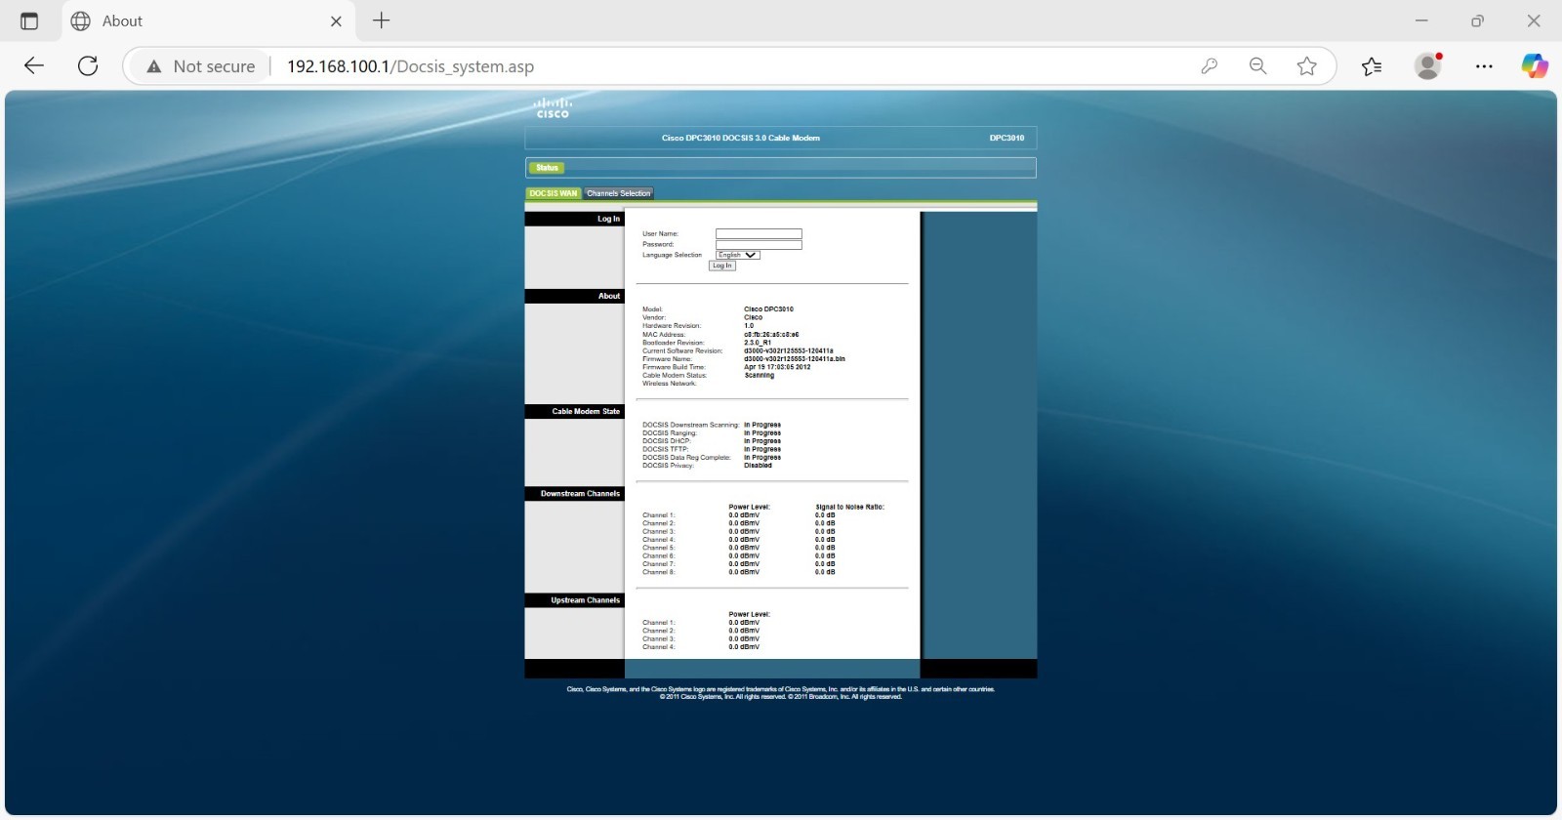Click the Firmware Build Time value Apr 19 17:03:05 2012
This screenshot has width=1562, height=820.
pos(777,367)
